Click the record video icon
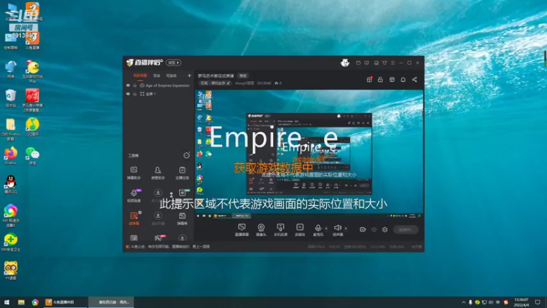This screenshot has width=547, height=308. click(x=363, y=229)
